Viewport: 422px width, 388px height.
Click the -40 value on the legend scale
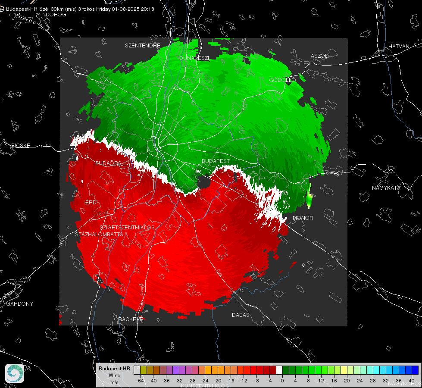(x=153, y=381)
